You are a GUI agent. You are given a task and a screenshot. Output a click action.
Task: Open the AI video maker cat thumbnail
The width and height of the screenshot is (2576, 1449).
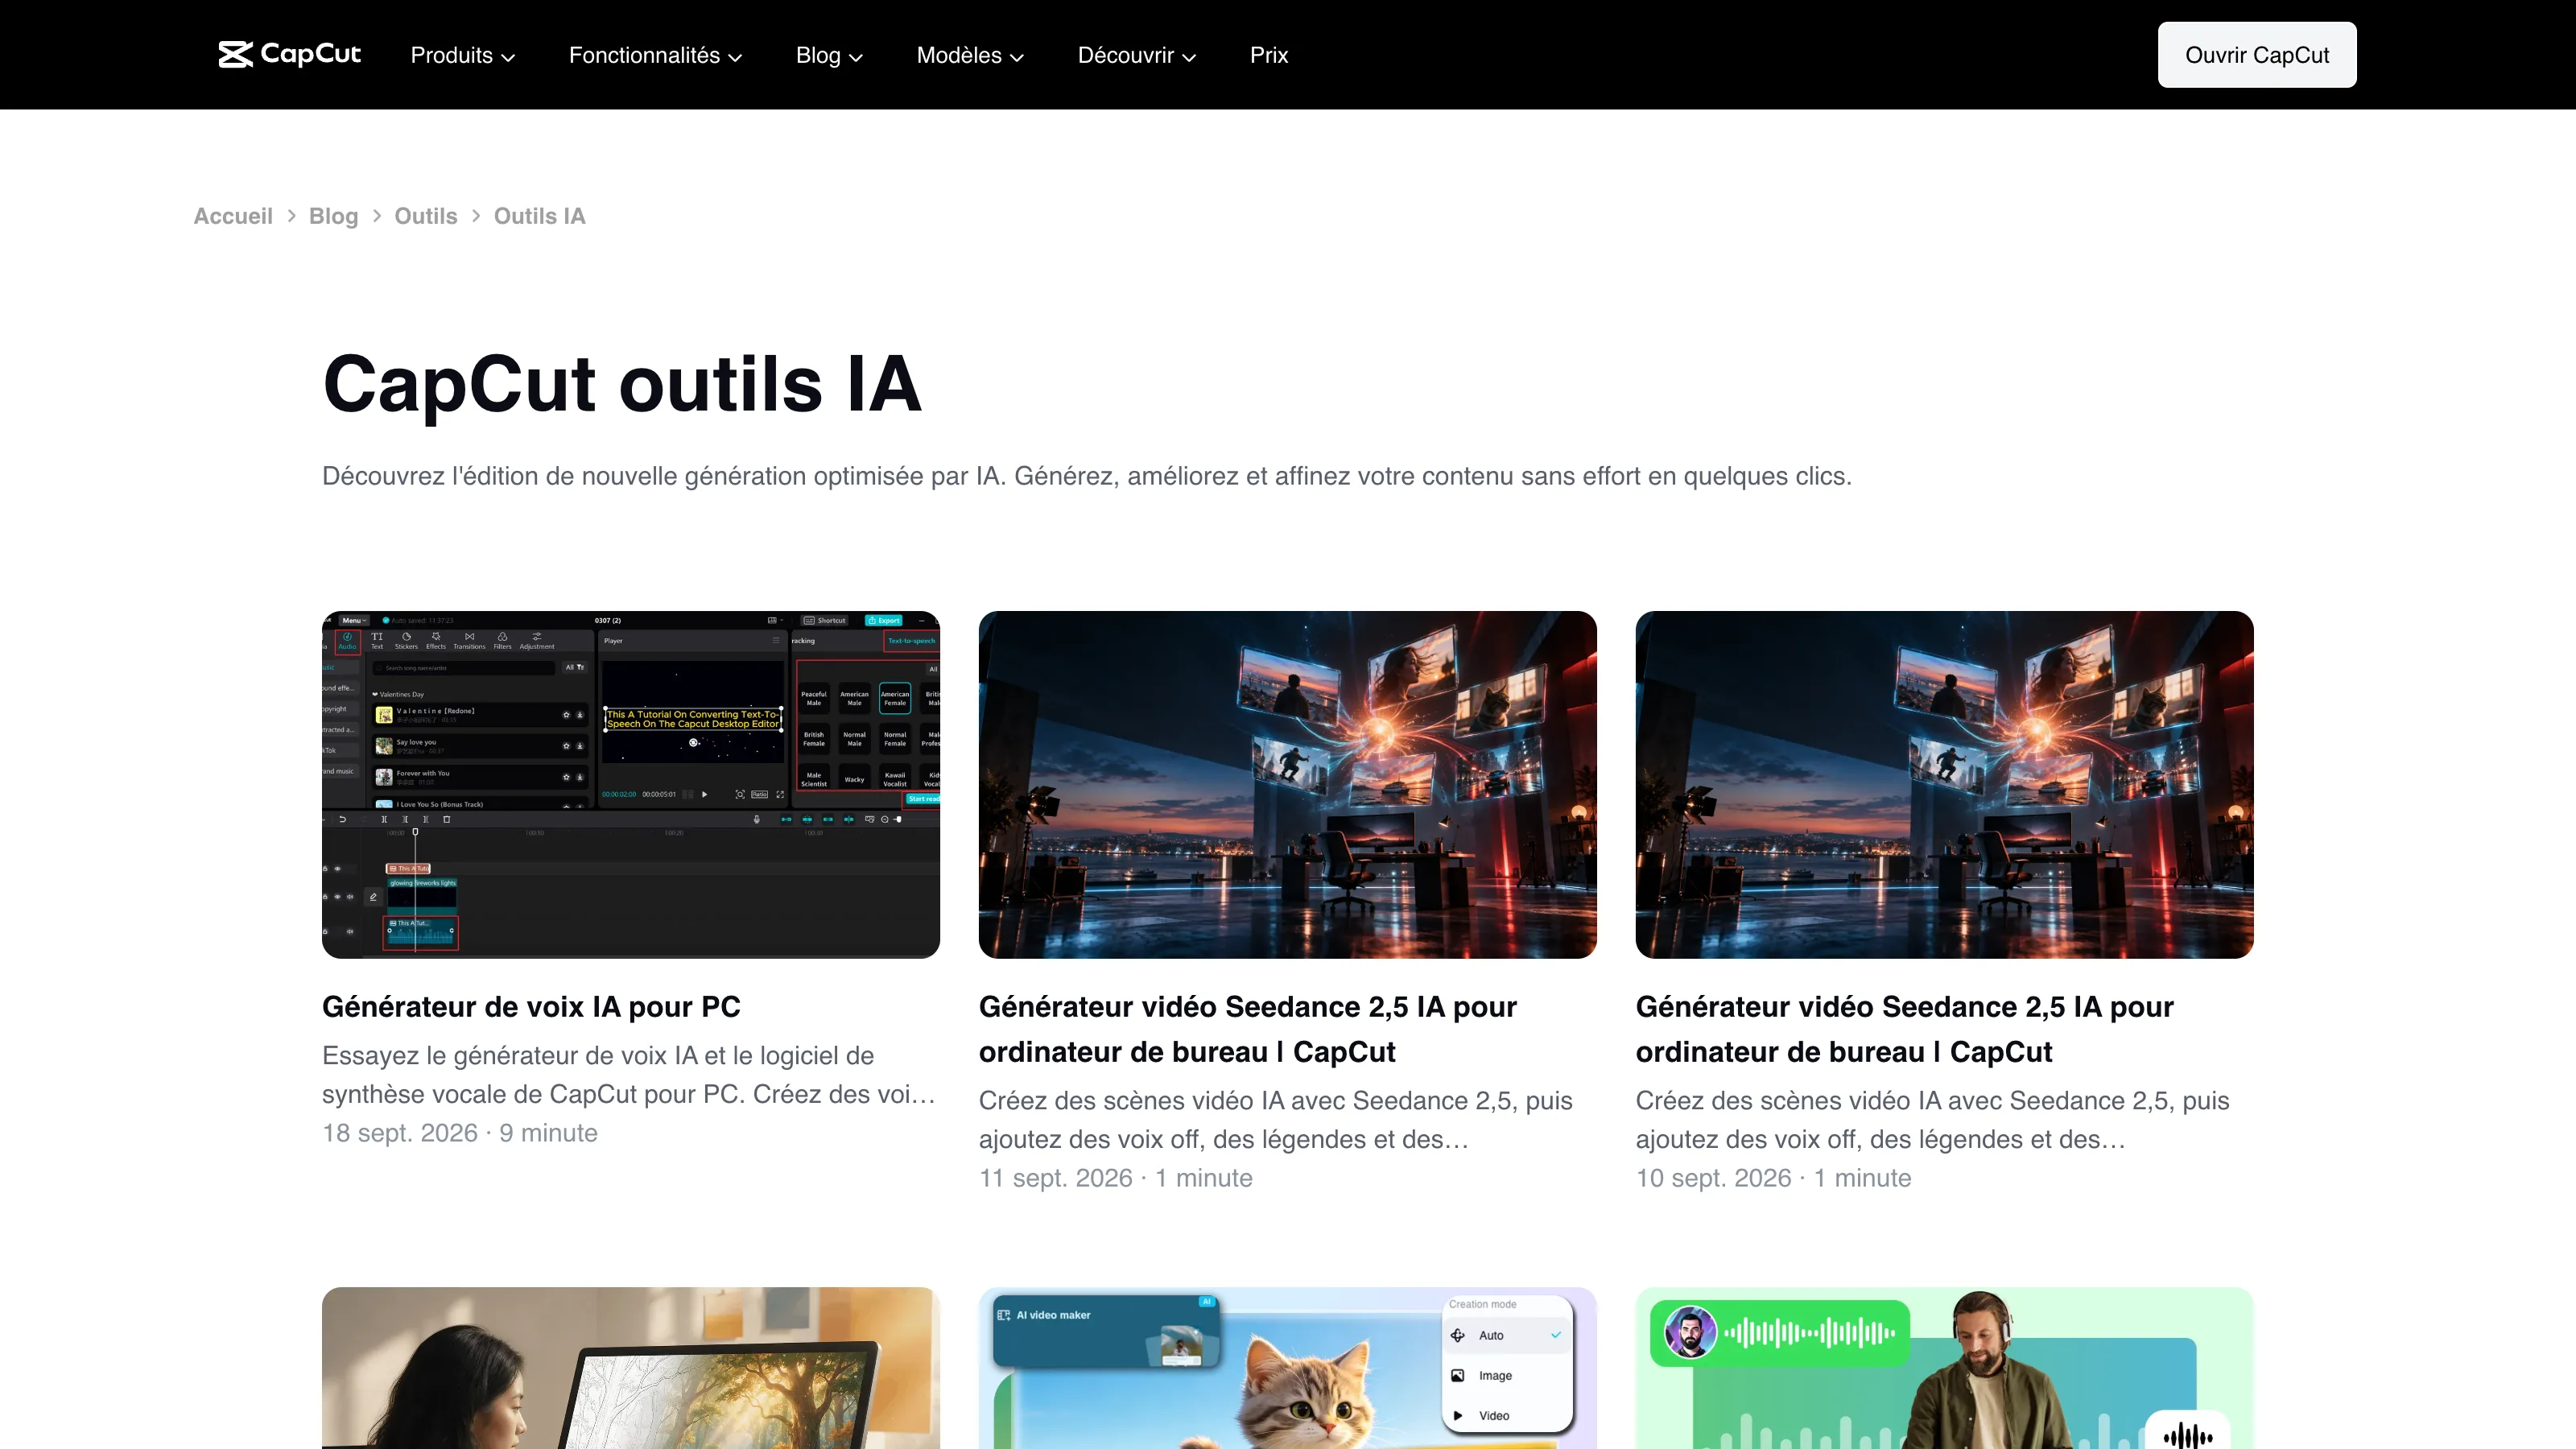pyautogui.click(x=1287, y=1367)
